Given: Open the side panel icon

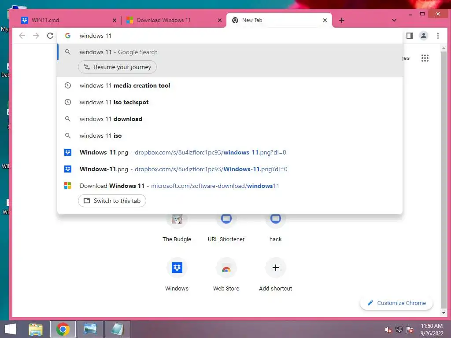Looking at the screenshot, I should pos(410,36).
